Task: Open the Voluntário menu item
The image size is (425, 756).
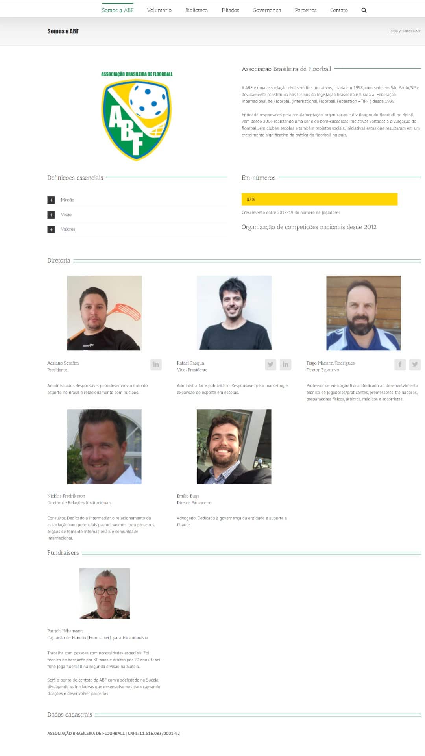Action: (159, 10)
